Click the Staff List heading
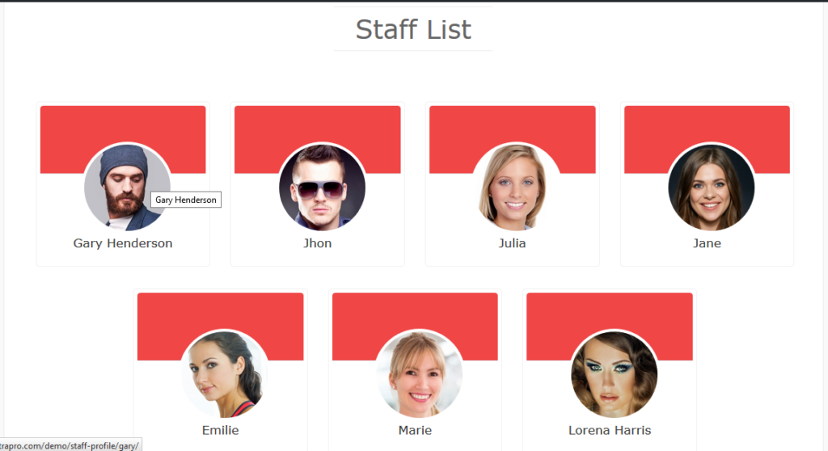The width and height of the screenshot is (828, 451). [x=413, y=30]
